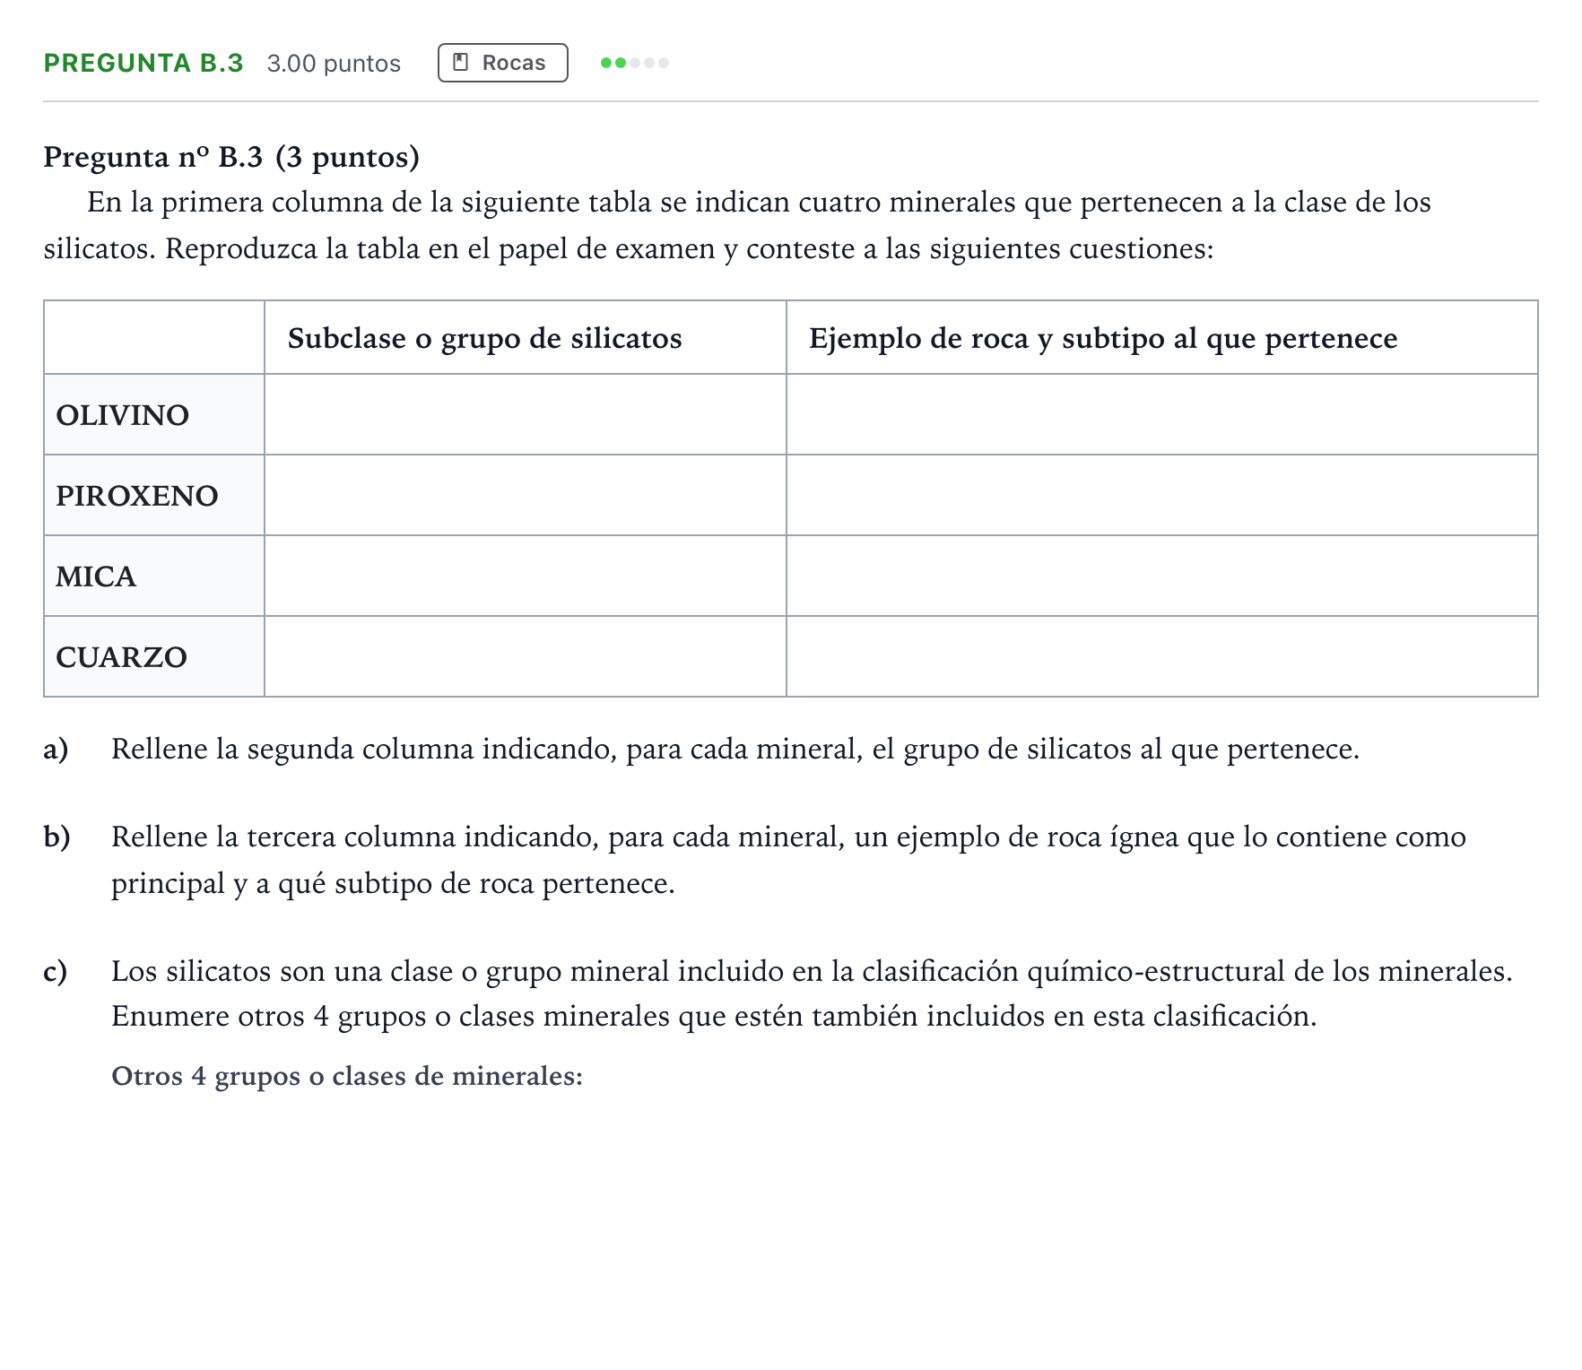Click 'Subclase o grupo de silicatos' column header
The width and height of the screenshot is (1582, 1370).
click(526, 338)
